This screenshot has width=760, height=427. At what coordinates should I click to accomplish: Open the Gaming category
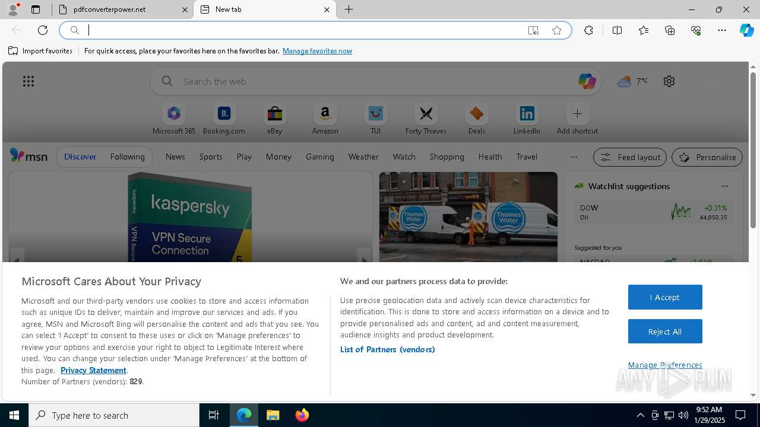click(x=320, y=157)
